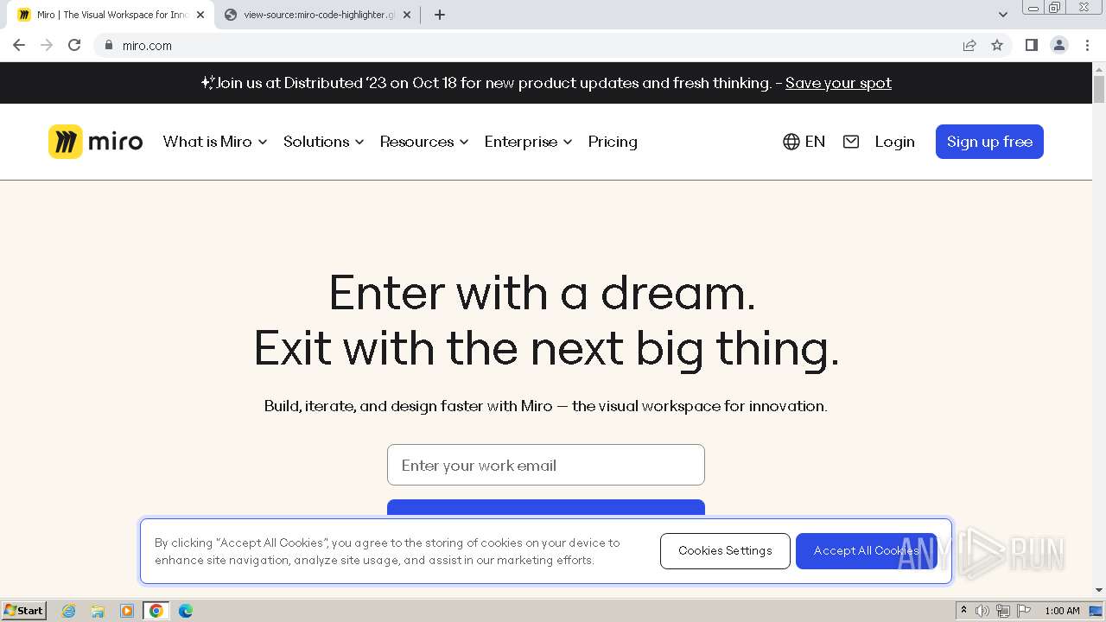This screenshot has width=1106, height=622.
Task: Reload the miro.com page
Action: tap(74, 45)
